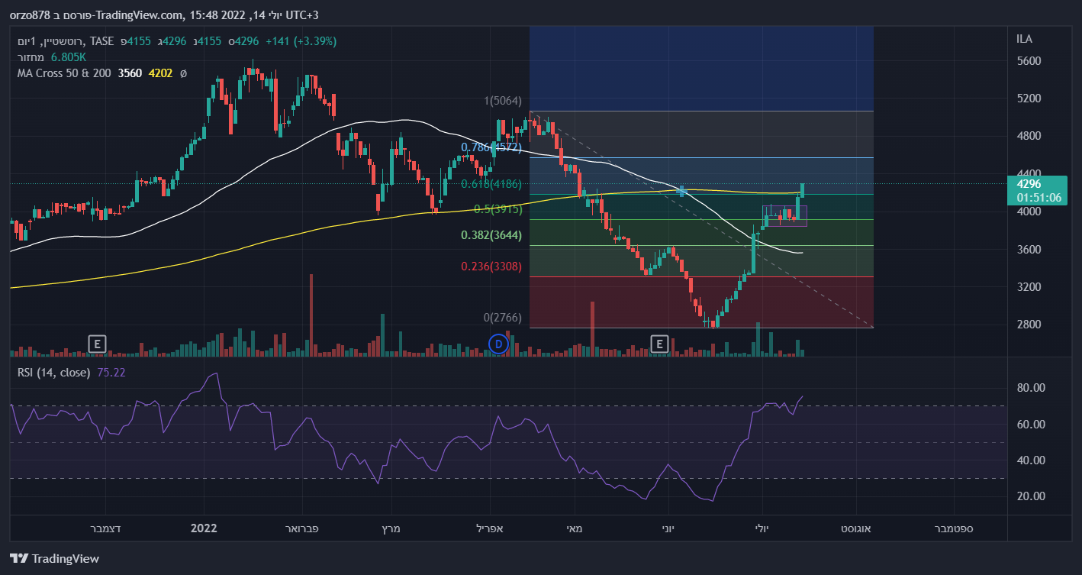Click the RSI value 75.22
Image resolution: width=1082 pixels, height=575 pixels.
111,373
